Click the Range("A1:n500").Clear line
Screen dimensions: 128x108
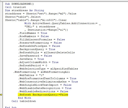[x=36, y=20]
